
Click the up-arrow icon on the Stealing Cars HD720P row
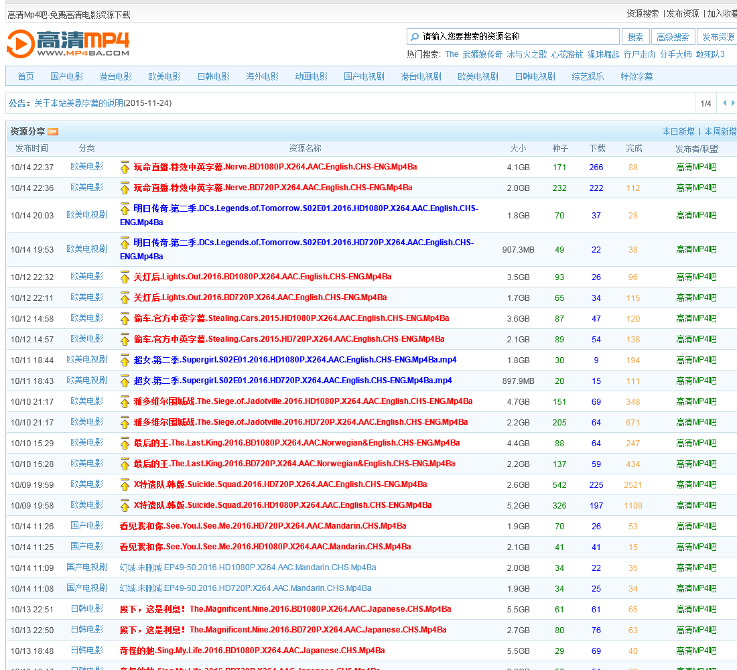125,339
